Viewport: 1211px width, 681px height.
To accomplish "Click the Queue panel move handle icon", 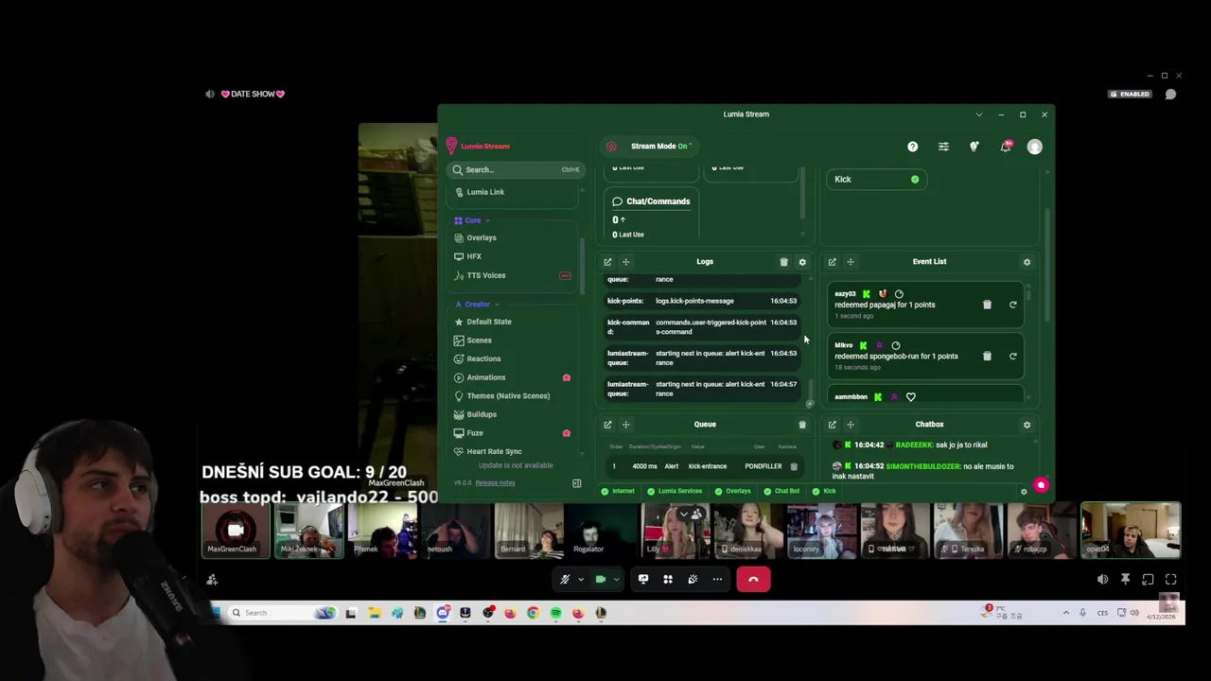I will coord(625,425).
